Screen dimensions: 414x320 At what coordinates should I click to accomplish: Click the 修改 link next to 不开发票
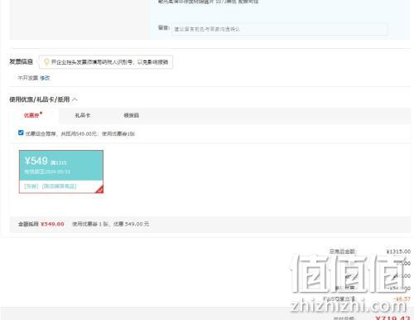click(45, 78)
